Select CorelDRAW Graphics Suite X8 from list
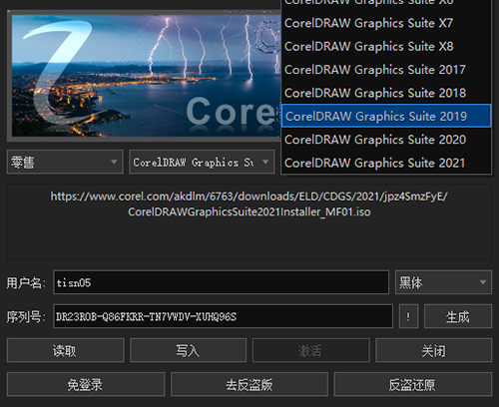The image size is (499, 407). pyautogui.click(x=386, y=47)
